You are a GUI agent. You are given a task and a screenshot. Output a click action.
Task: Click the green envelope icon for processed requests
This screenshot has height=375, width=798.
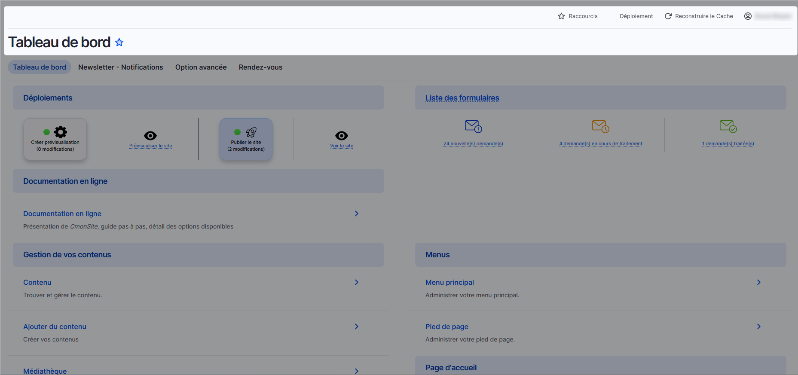point(728,126)
